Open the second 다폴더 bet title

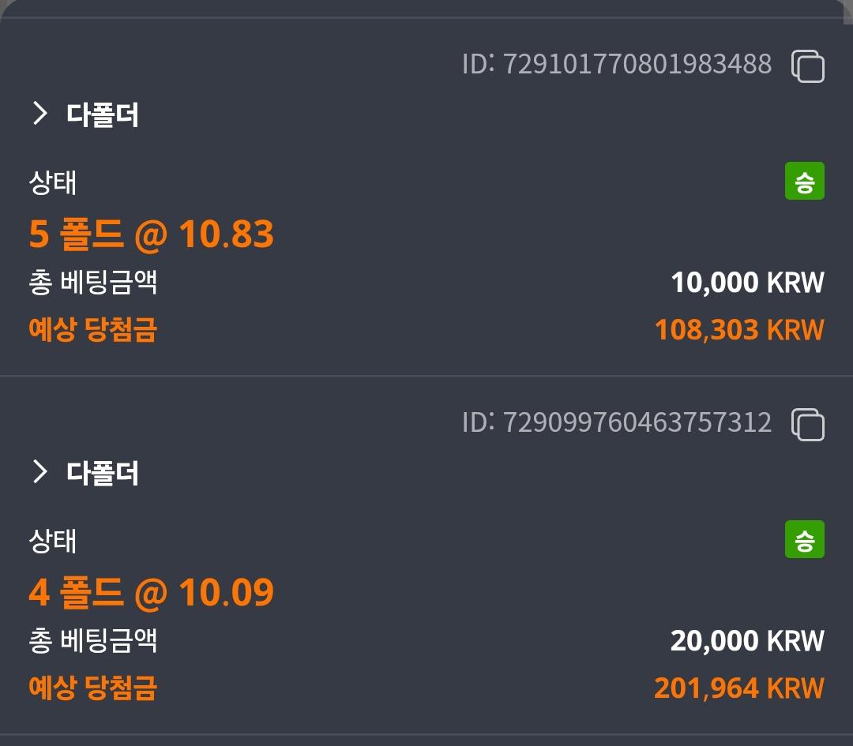[x=102, y=473]
